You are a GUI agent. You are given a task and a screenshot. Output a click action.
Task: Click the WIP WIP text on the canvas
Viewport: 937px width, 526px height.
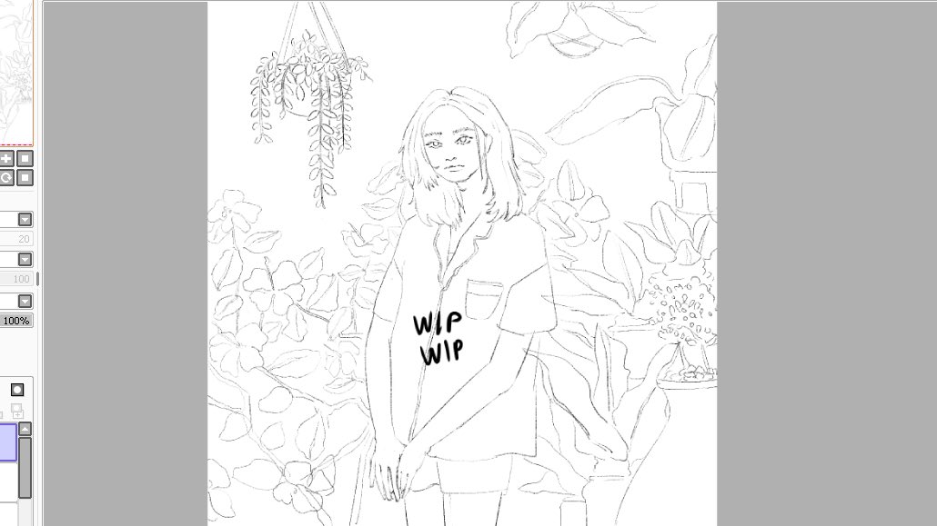(438, 338)
